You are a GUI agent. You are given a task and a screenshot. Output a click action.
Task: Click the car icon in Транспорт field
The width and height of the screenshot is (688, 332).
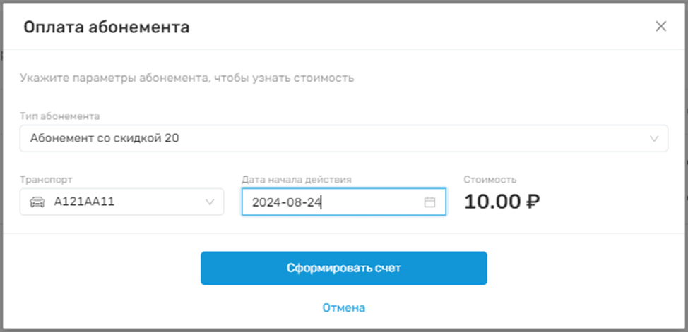[x=37, y=202]
